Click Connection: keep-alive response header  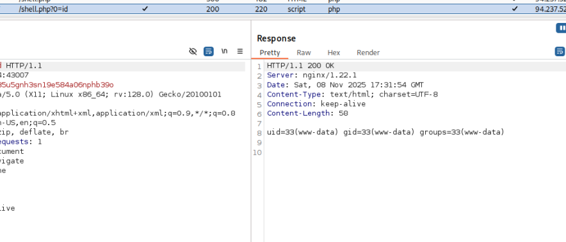tap(316, 103)
